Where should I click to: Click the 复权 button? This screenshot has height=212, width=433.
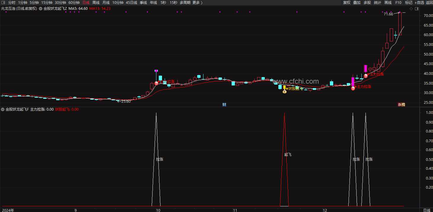[347, 3]
